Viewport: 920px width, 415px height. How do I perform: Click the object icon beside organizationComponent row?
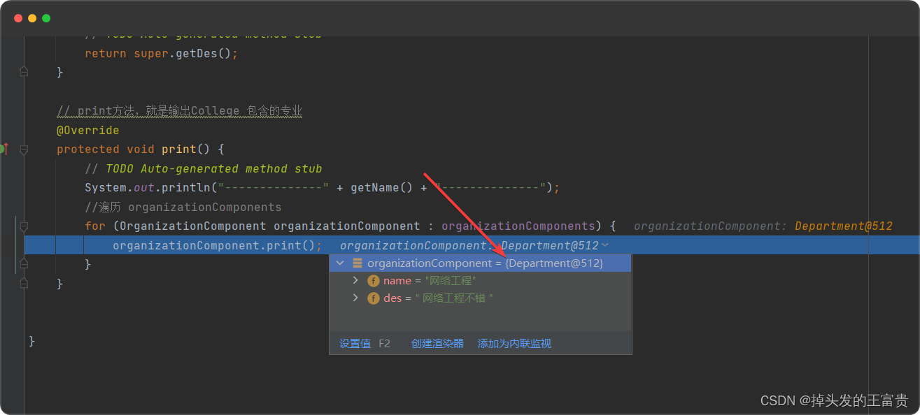tap(358, 263)
